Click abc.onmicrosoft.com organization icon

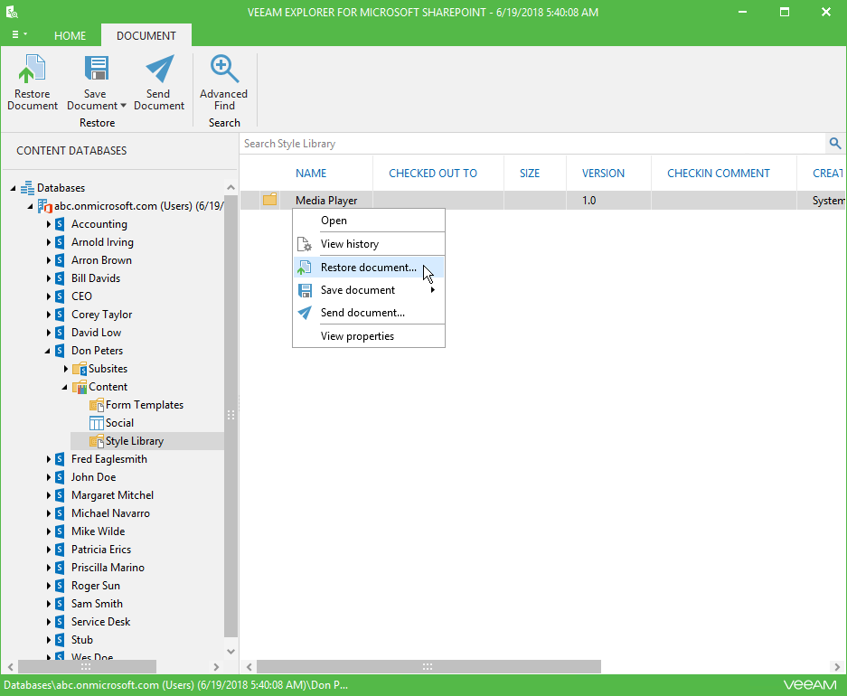pyautogui.click(x=45, y=206)
